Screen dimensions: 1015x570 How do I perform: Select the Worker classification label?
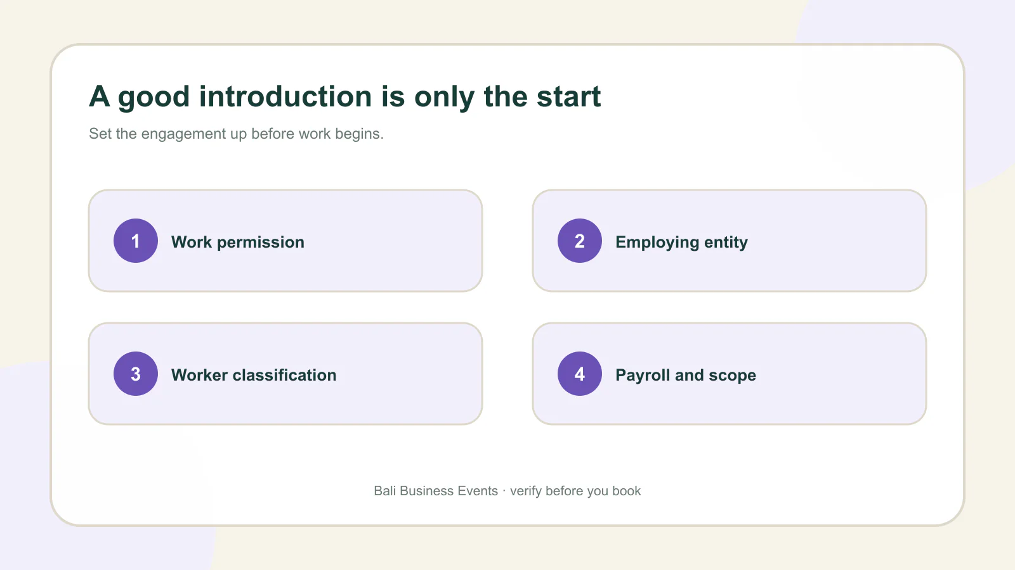pos(254,375)
